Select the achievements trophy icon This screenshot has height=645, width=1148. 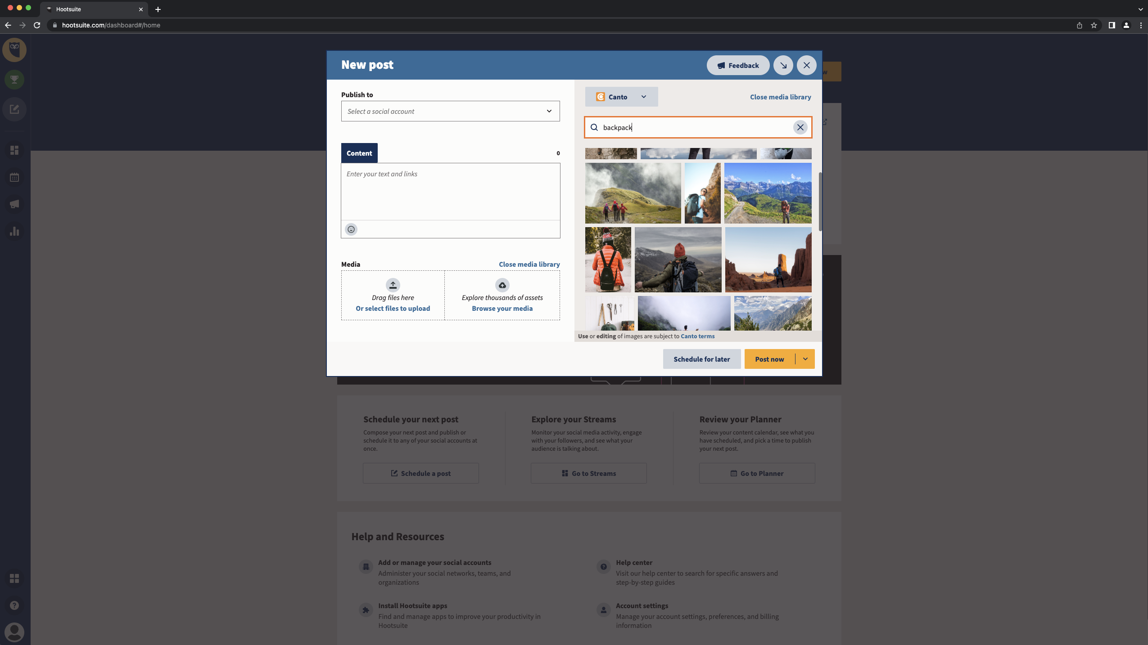click(x=14, y=79)
